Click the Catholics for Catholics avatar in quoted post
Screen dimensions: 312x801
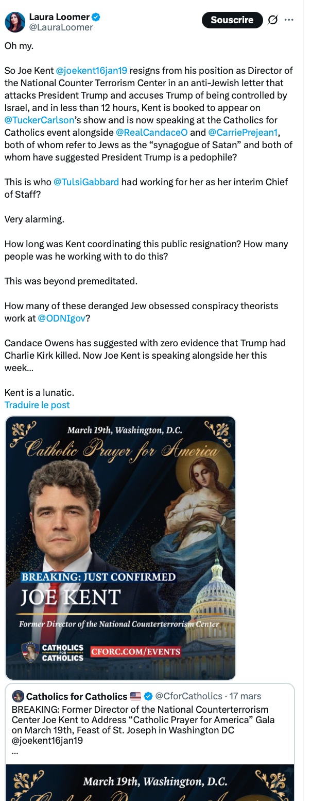(x=18, y=696)
